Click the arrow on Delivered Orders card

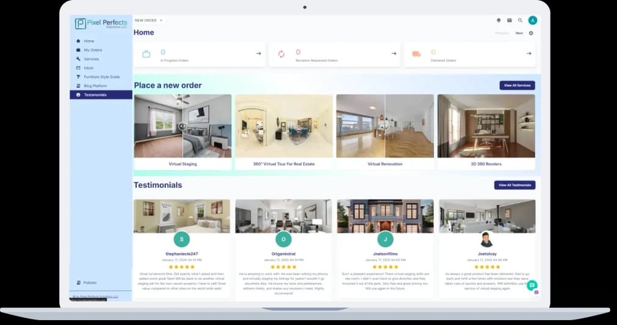[x=529, y=54]
